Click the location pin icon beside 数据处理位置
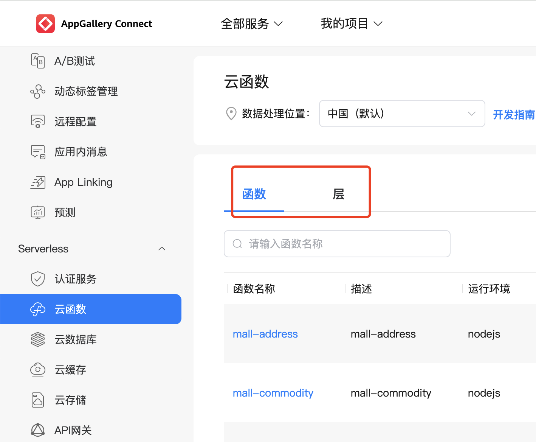This screenshot has width=536, height=442. pos(231,114)
